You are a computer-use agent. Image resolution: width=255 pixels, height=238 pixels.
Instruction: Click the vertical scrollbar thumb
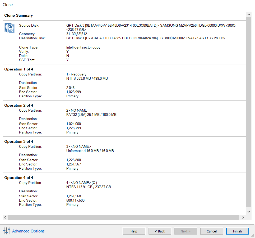point(249,112)
